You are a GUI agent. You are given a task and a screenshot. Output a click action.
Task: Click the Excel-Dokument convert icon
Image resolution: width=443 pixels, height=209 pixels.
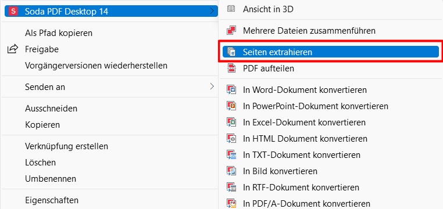click(231, 122)
